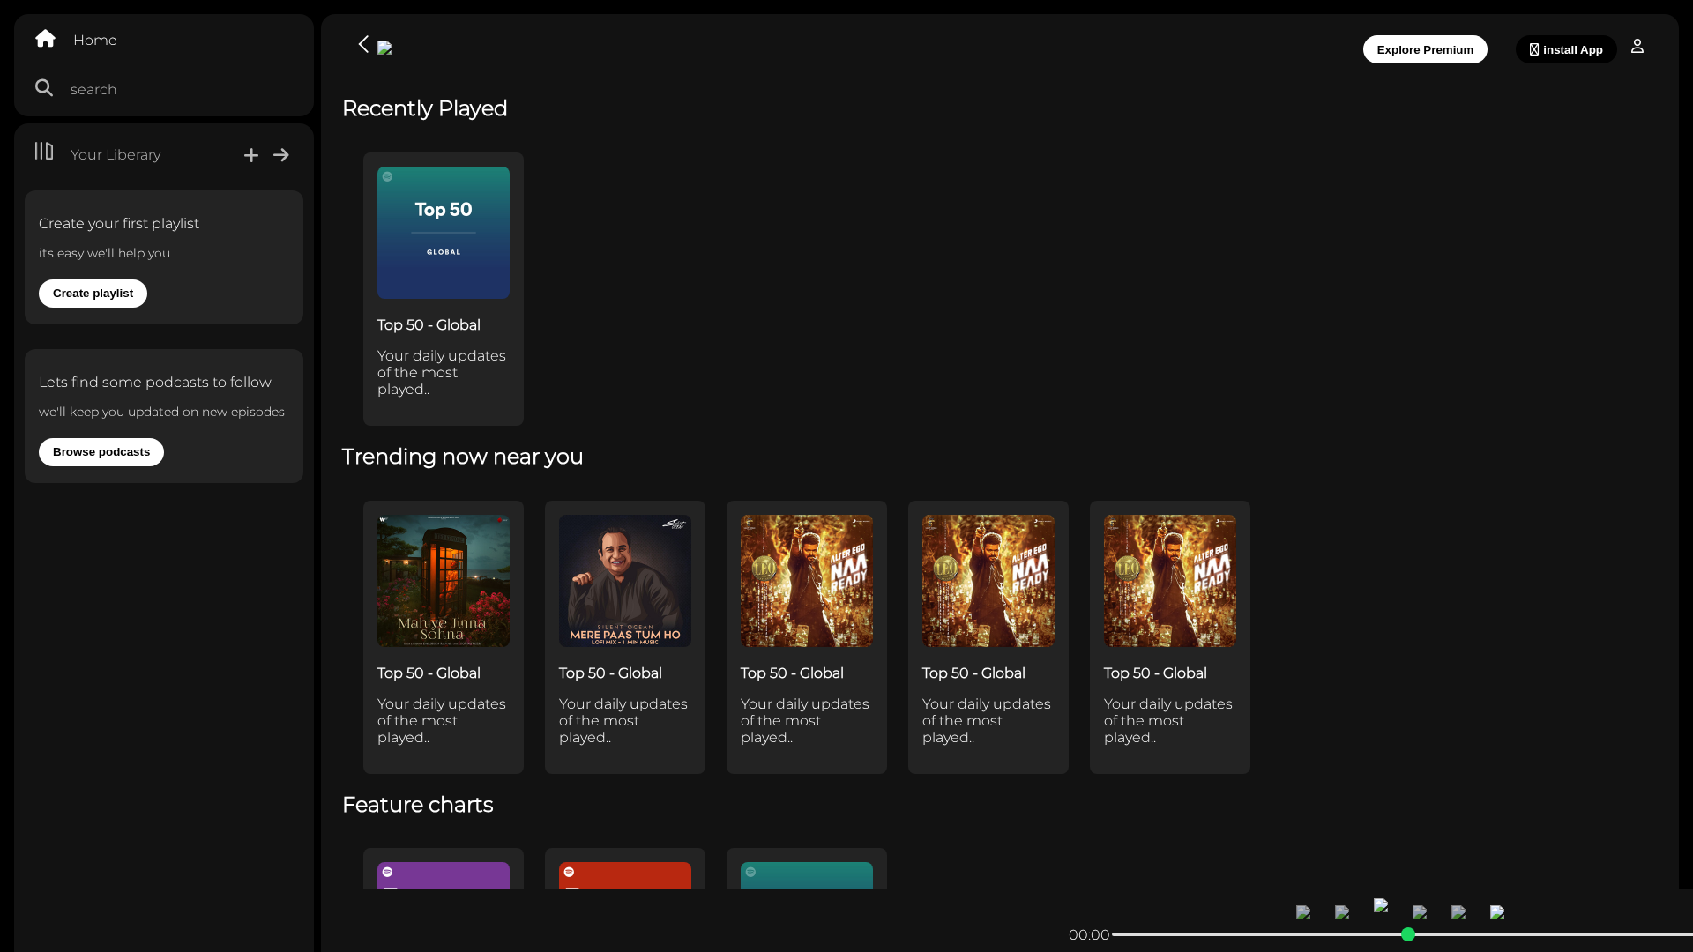
Task: Go back with the left chevron
Action: (363, 44)
